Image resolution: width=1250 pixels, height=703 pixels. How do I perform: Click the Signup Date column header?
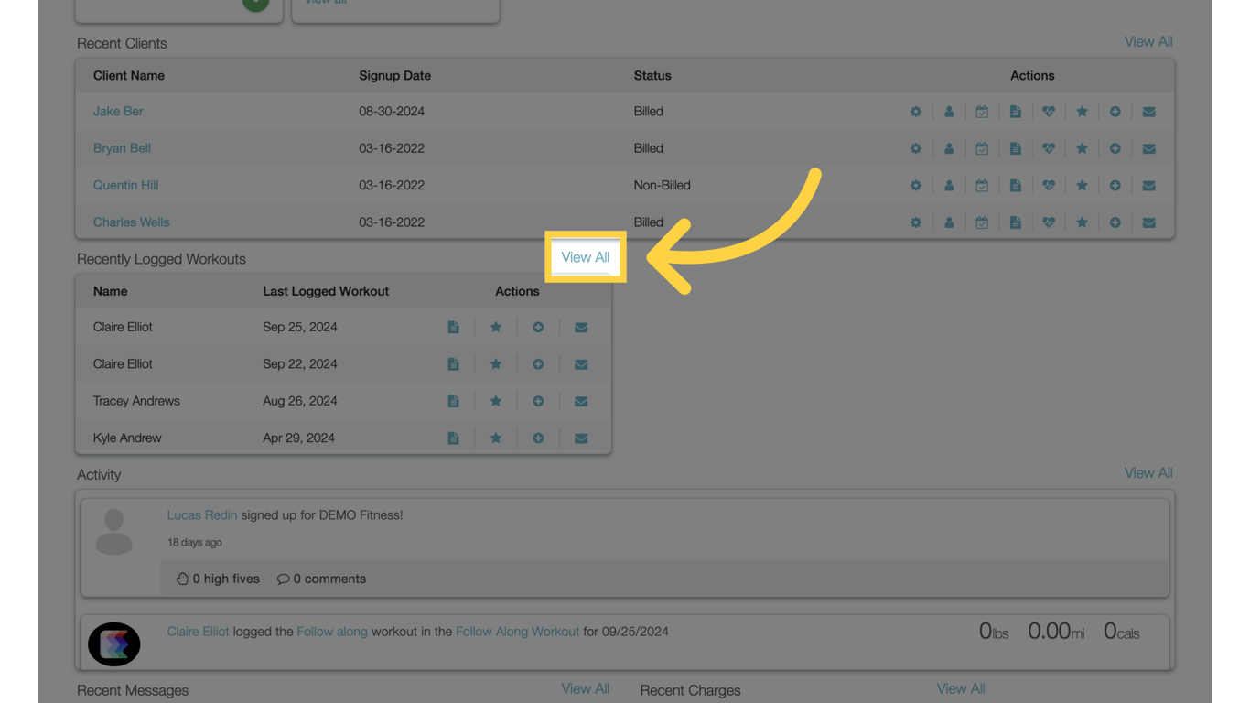coord(395,75)
